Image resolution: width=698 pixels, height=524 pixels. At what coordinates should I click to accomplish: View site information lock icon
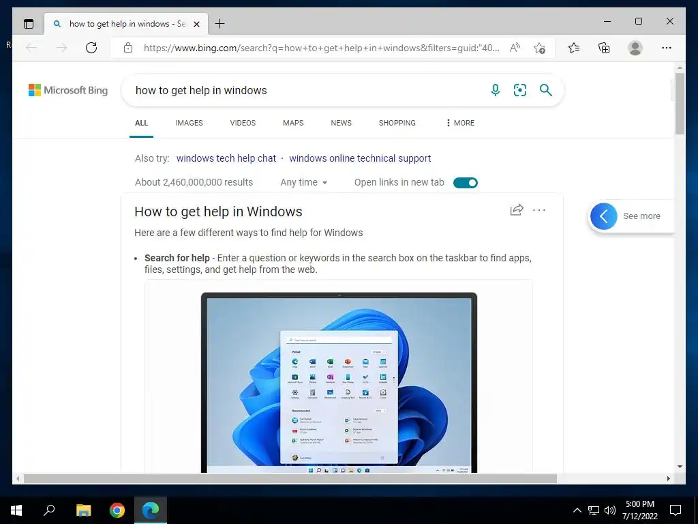pyautogui.click(x=128, y=48)
